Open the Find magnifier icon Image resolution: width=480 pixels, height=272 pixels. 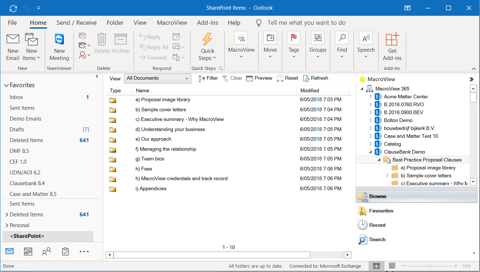coord(342,38)
